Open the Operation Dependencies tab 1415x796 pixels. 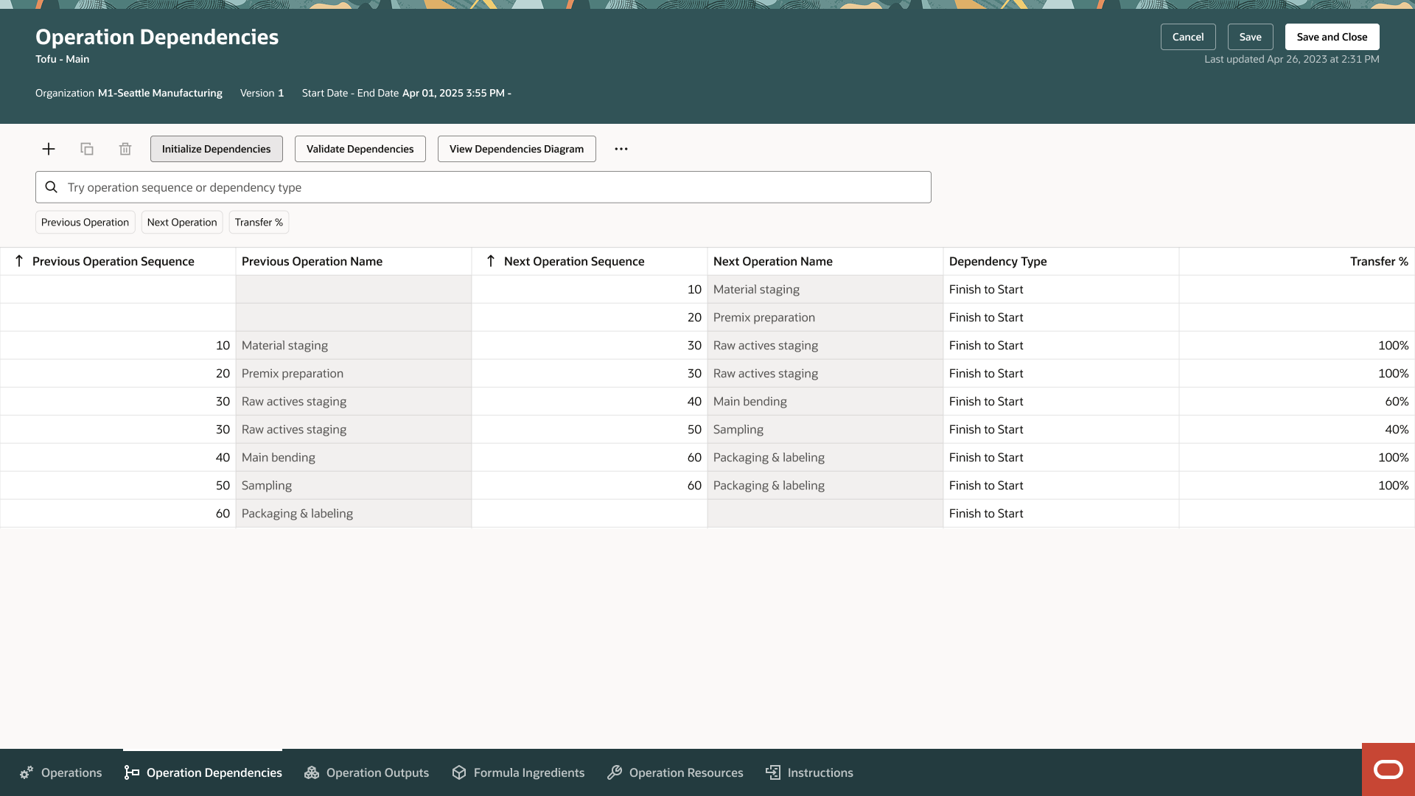pyautogui.click(x=203, y=772)
